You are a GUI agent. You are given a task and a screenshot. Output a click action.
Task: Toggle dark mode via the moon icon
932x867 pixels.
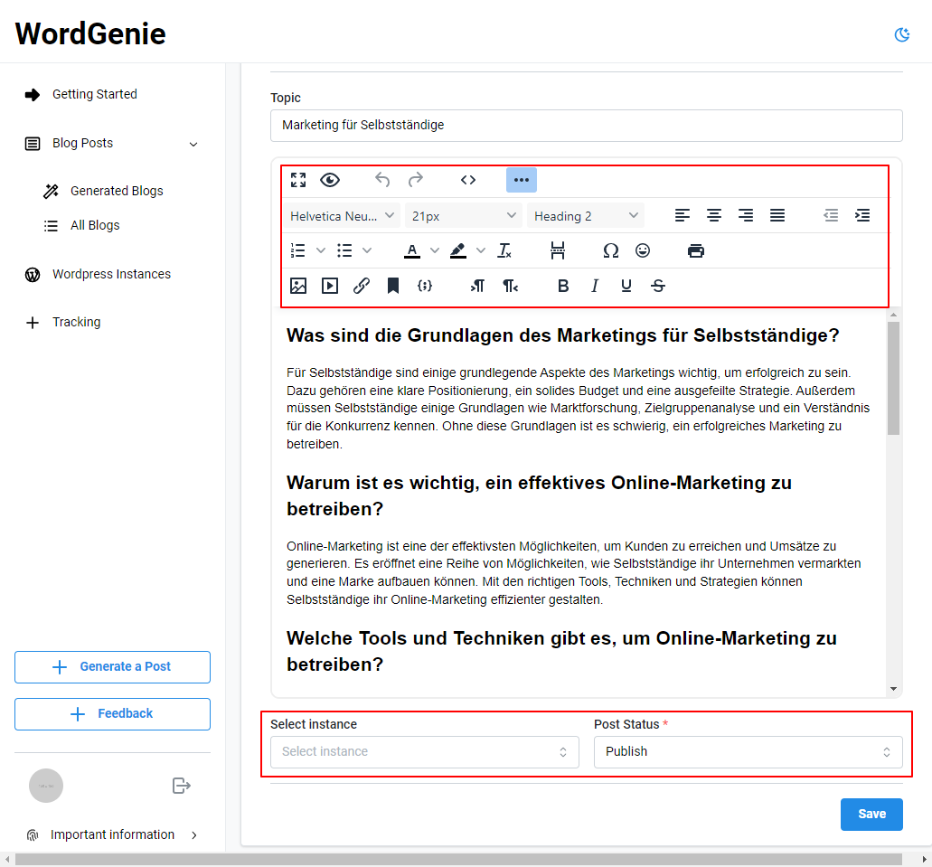901,33
